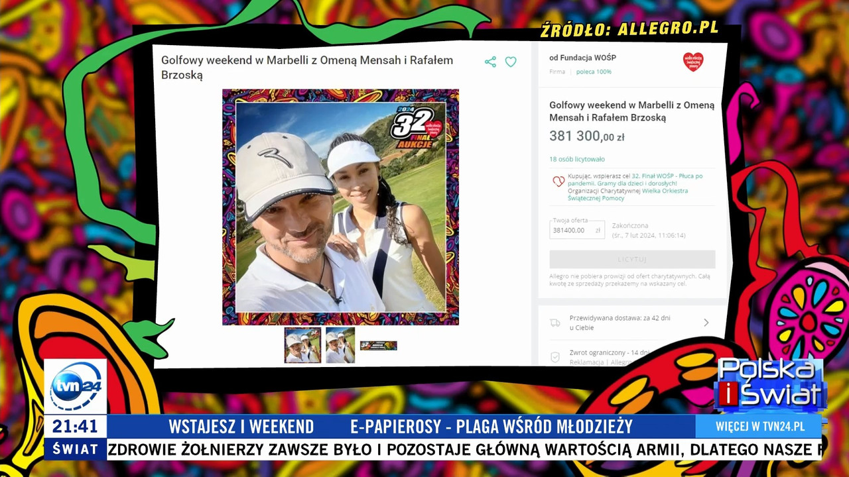Select the second auction photo thumbnail
Viewport: 849px width, 477px height.
(340, 345)
